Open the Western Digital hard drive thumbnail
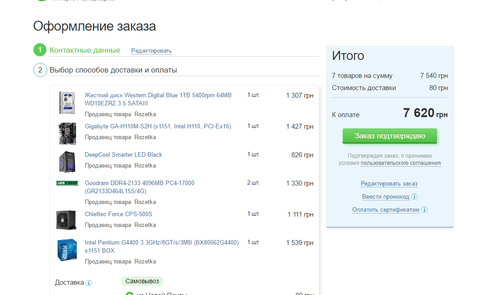The image size is (501, 295). point(67,103)
